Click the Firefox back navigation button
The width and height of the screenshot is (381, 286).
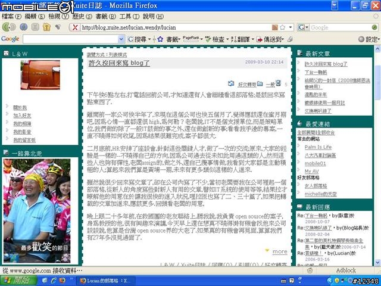[6, 27]
